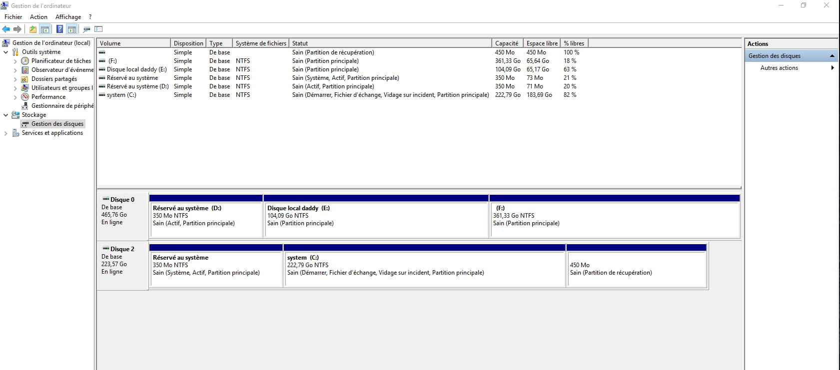Click the Gestionnaire de périphériques icon
The width and height of the screenshot is (840, 370).
point(25,106)
